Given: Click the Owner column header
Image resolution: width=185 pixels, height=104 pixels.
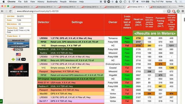Looking at the screenshot, I should [113, 22].
